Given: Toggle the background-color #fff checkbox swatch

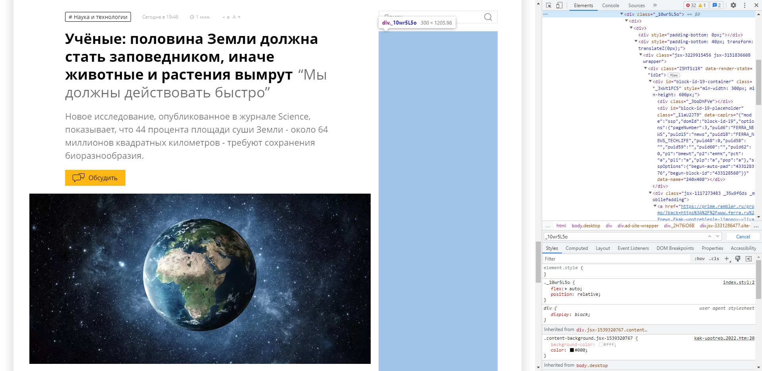Looking at the screenshot, I should point(602,344).
